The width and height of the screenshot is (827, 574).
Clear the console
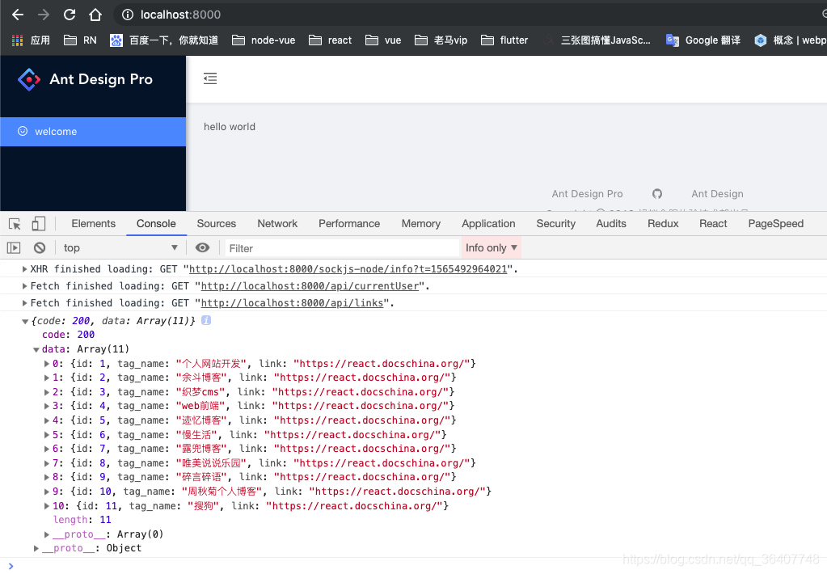[40, 248]
